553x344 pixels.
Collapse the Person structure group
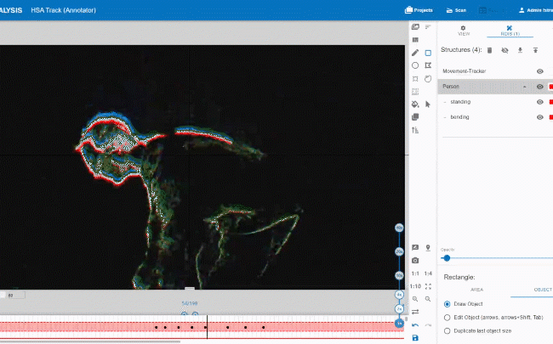click(524, 87)
